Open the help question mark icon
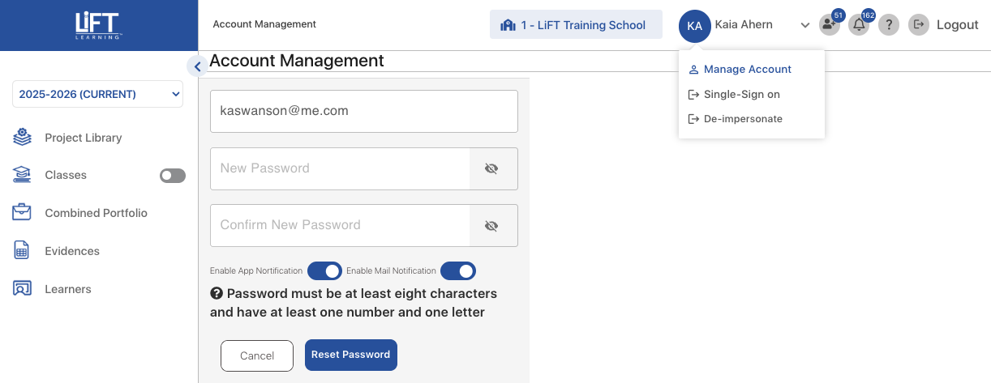 (x=889, y=25)
